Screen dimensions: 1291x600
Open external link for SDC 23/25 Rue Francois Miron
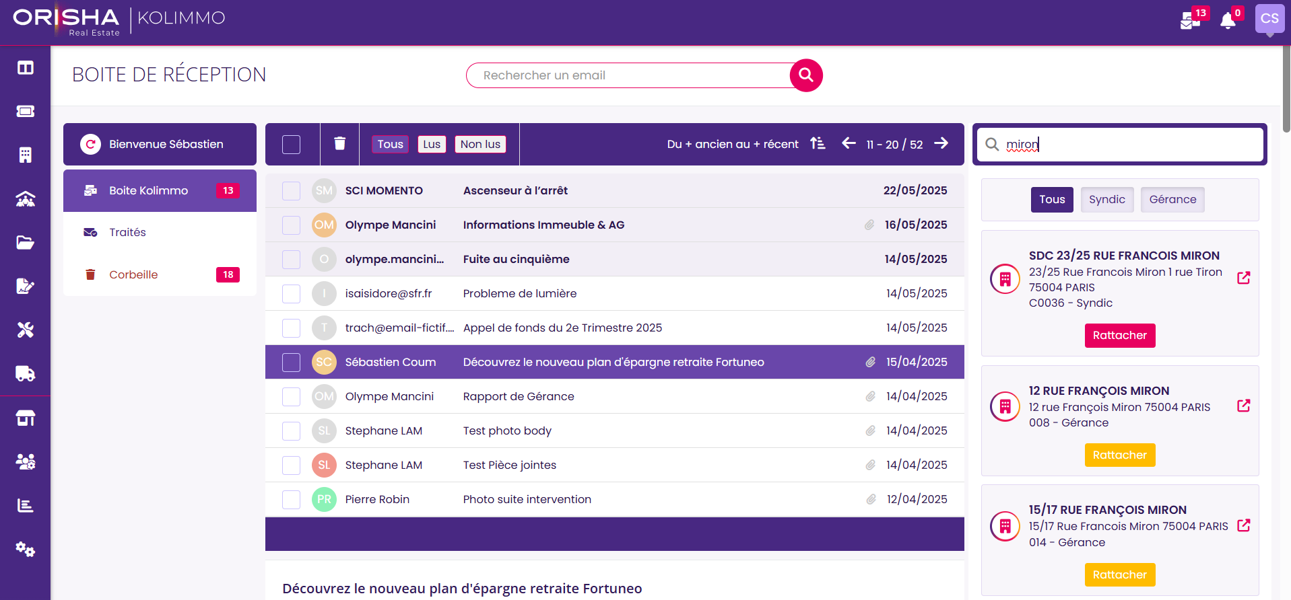(1244, 278)
